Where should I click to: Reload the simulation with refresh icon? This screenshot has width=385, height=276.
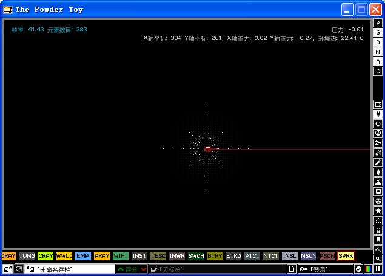pos(19,269)
